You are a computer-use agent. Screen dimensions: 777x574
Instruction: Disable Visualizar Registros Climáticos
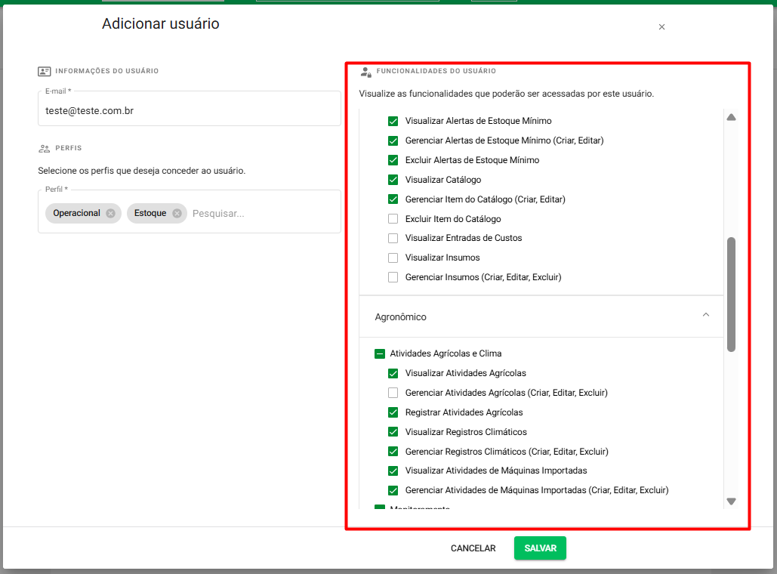pos(393,432)
